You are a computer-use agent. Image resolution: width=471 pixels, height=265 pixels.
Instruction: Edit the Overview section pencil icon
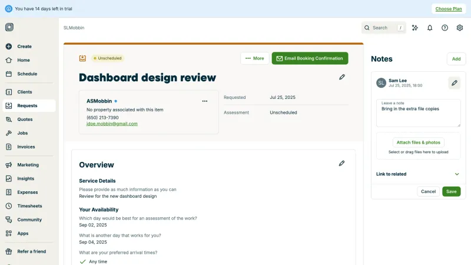click(341, 164)
